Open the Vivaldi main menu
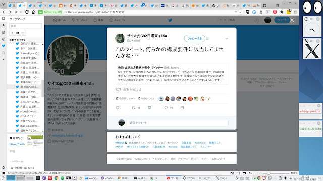The width and height of the screenshot is (323, 181). point(3,5)
